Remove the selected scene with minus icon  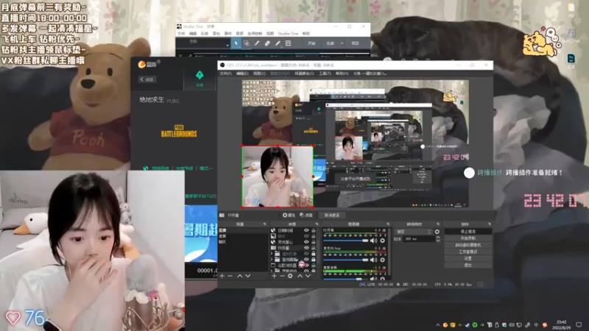click(230, 276)
